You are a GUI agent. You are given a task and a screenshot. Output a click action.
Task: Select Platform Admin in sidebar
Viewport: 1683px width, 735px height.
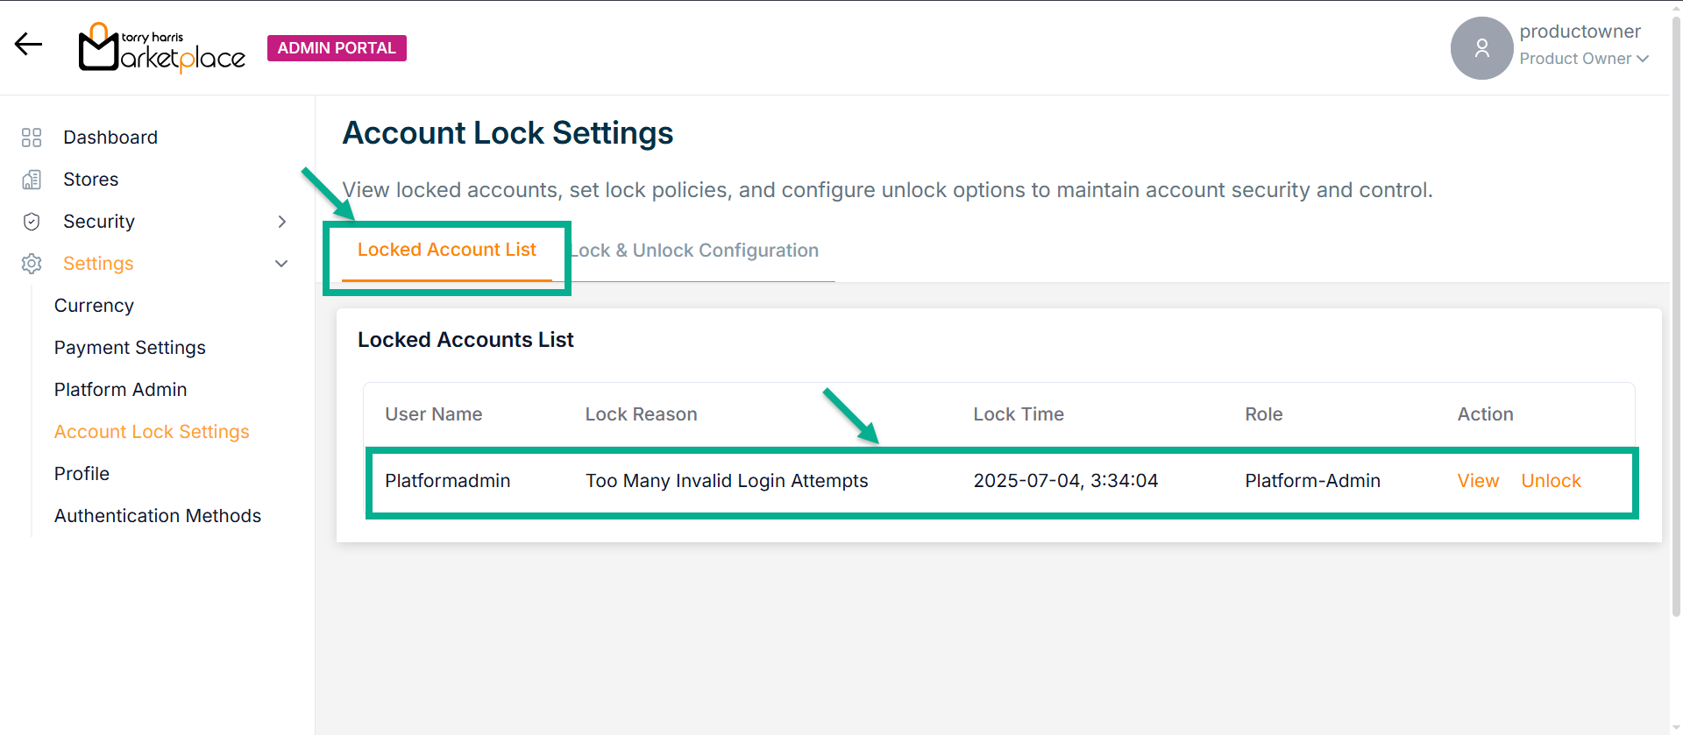120,390
